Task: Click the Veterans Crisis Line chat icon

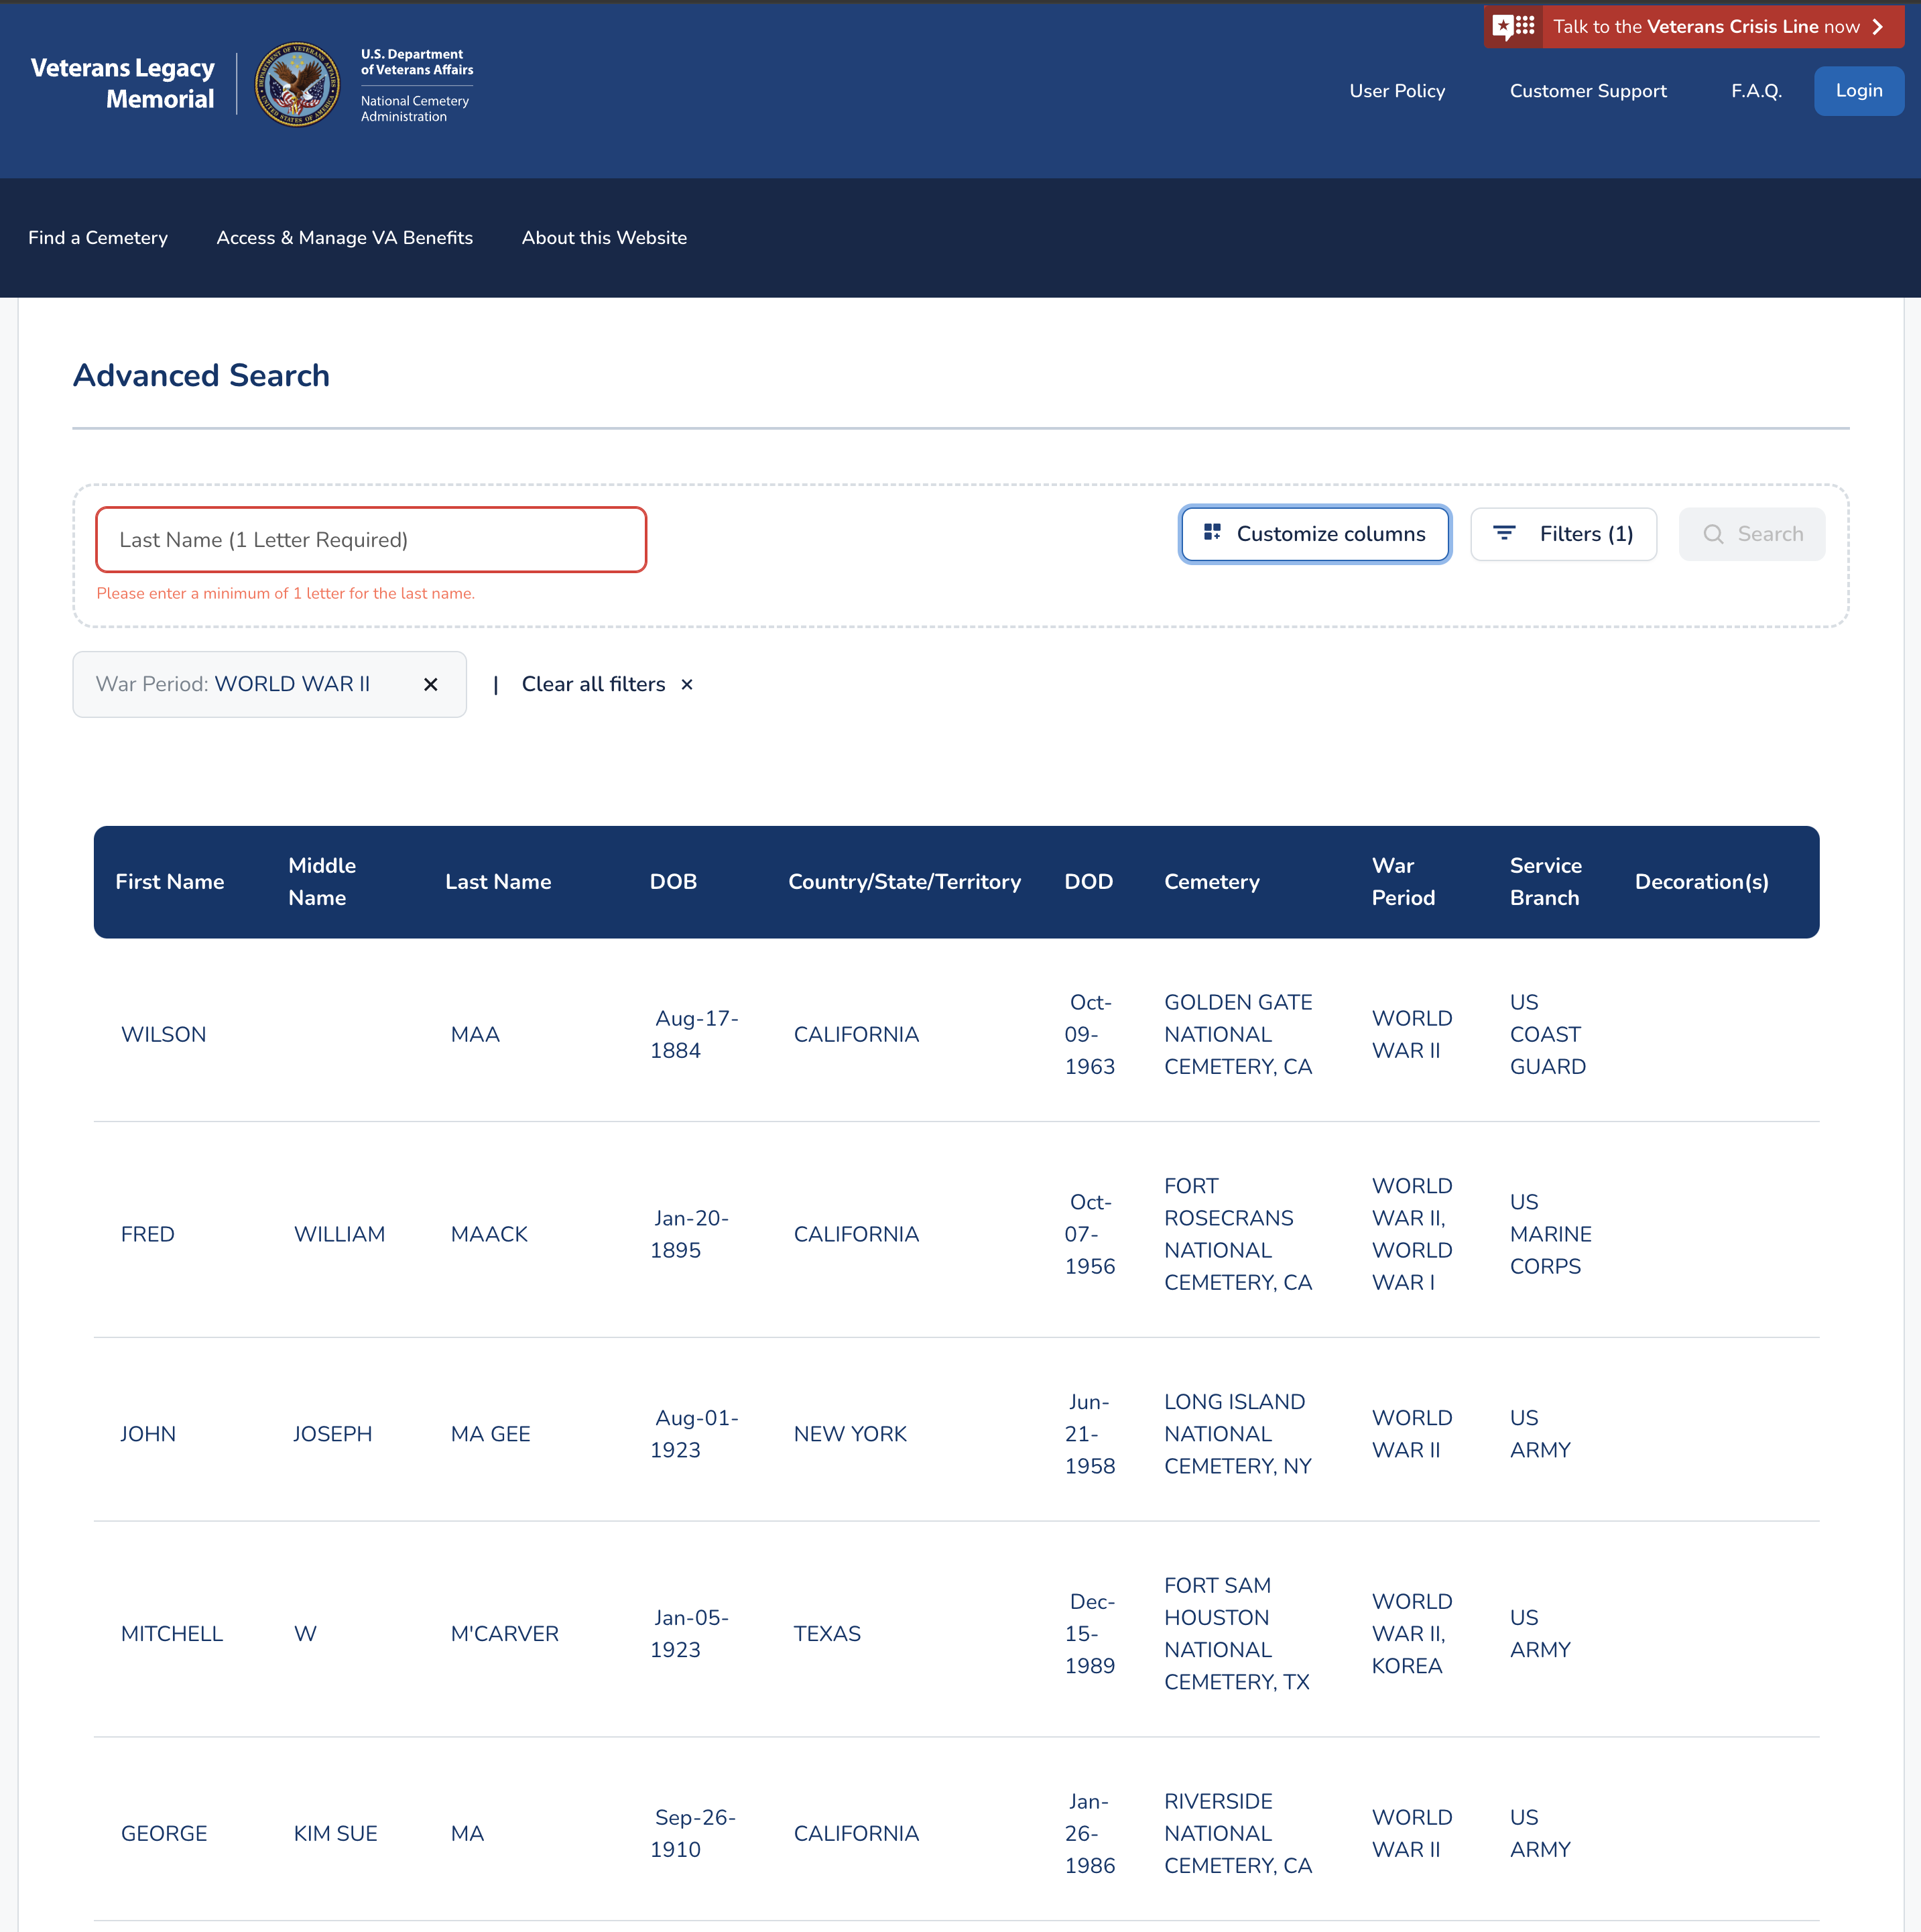Action: coord(1513,27)
